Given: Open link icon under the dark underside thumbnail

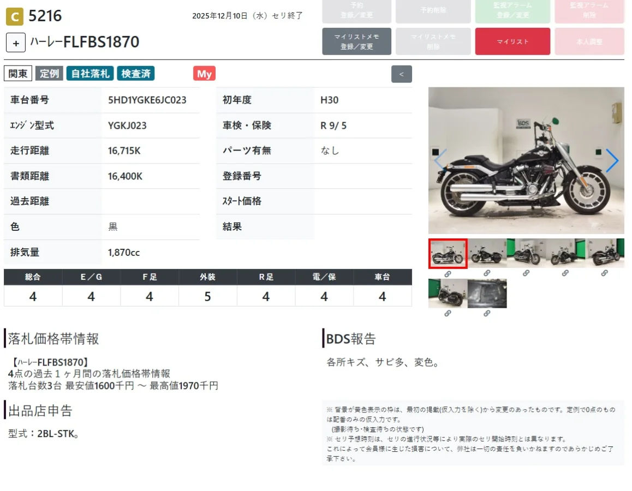Looking at the screenshot, I should pos(487,313).
